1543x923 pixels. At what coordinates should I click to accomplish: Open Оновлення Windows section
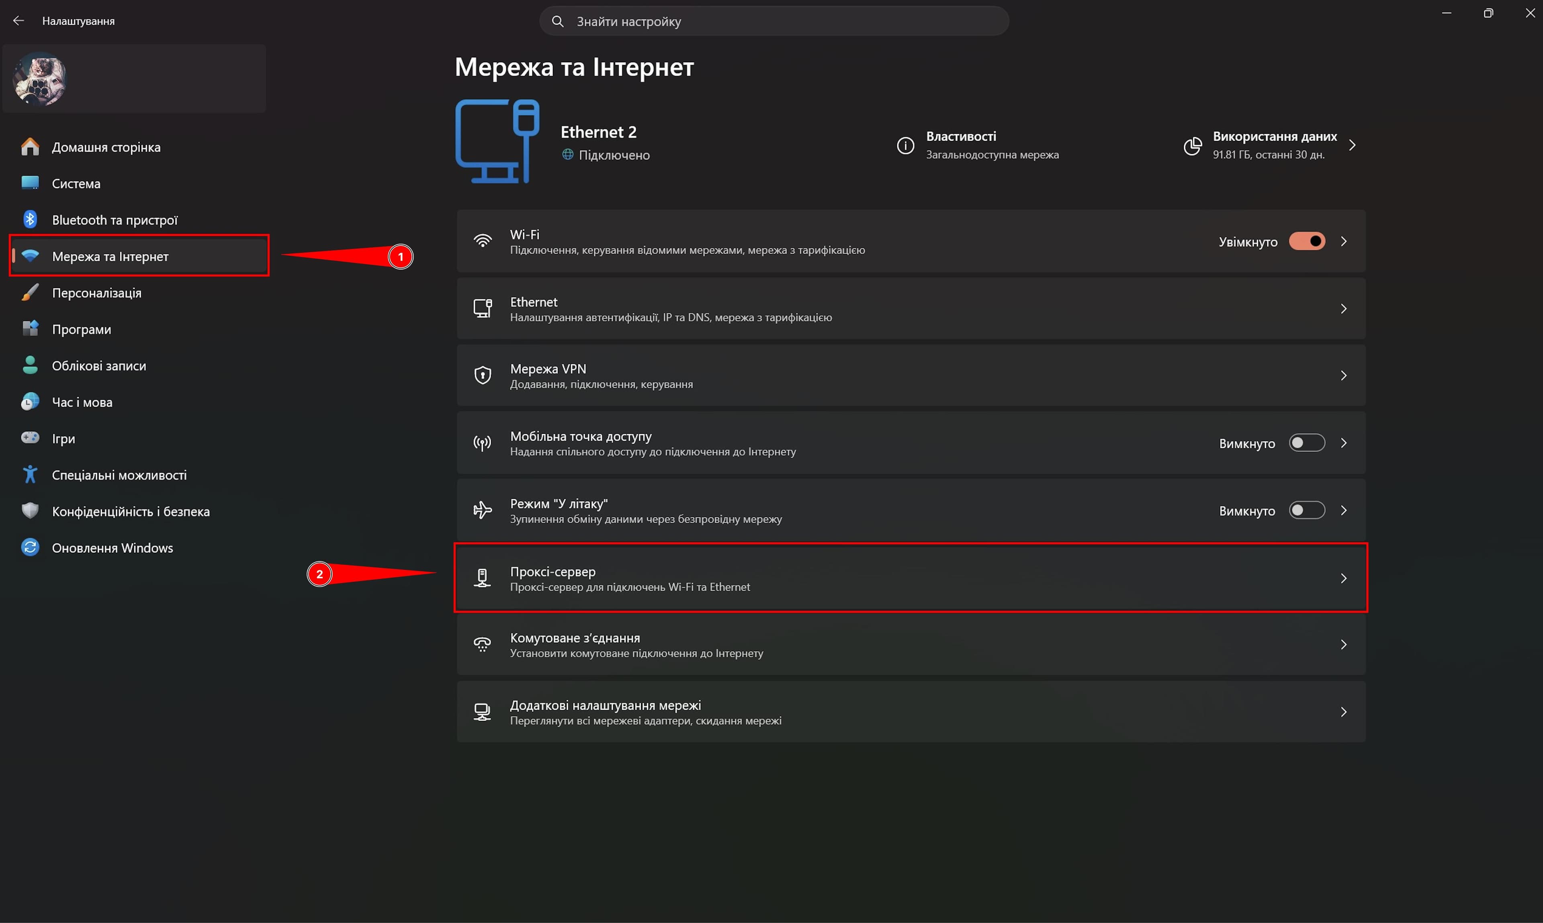point(138,547)
